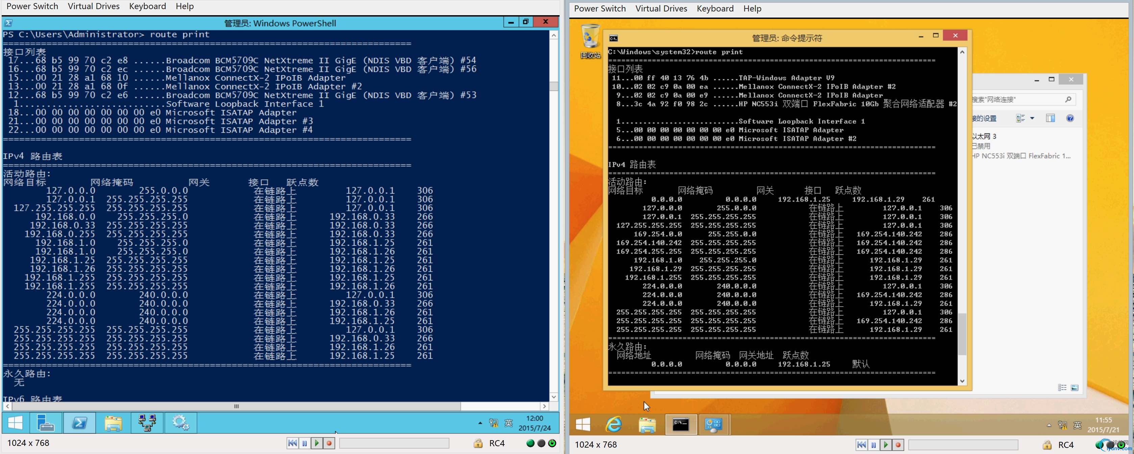Open Recycle Bin on right desktop
Viewport: 1134px width, 454px height.
(590, 41)
